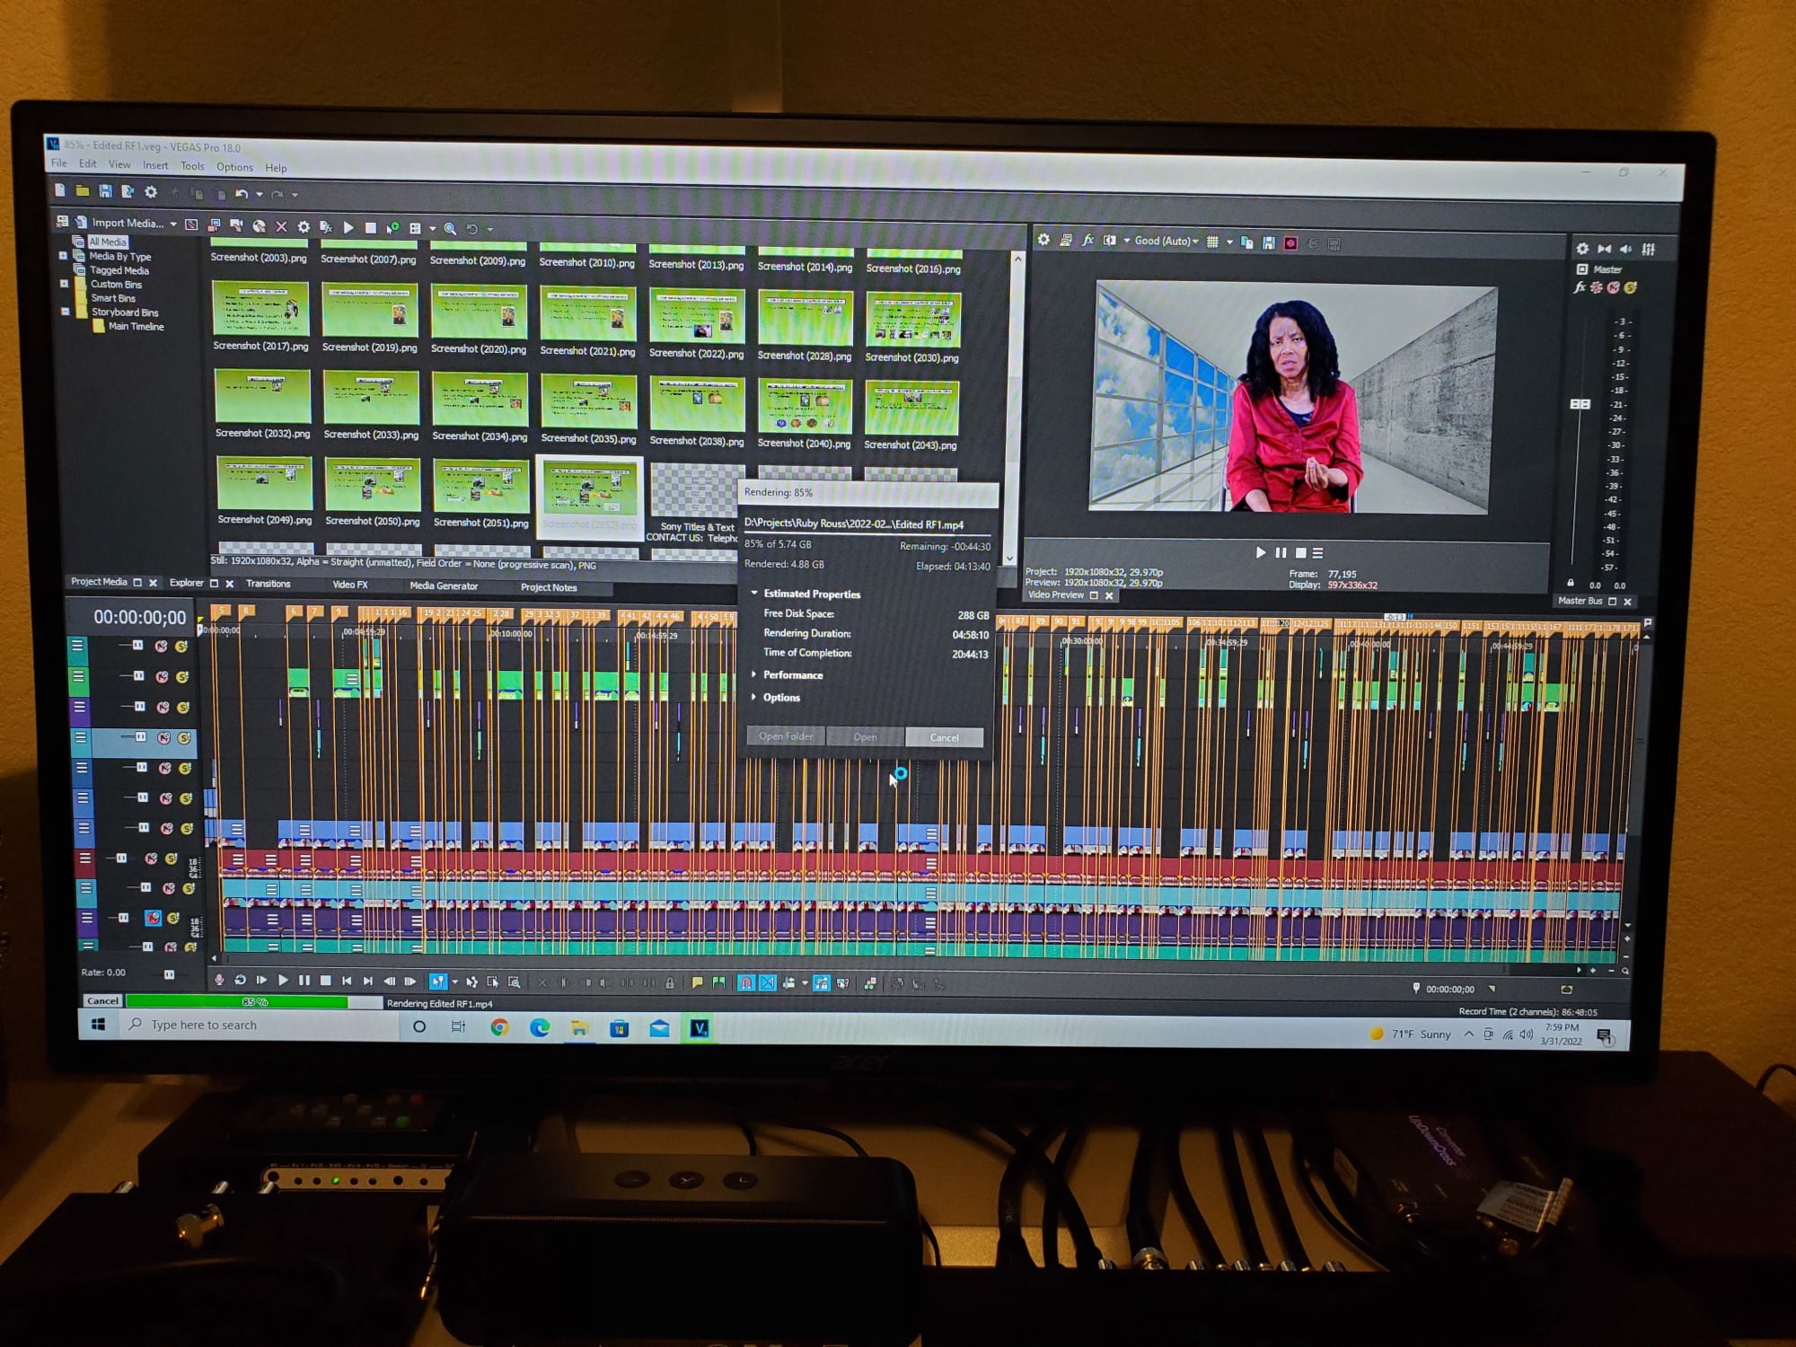Image resolution: width=1796 pixels, height=1347 pixels.
Task: Expand the Performance section
Action: (x=754, y=674)
